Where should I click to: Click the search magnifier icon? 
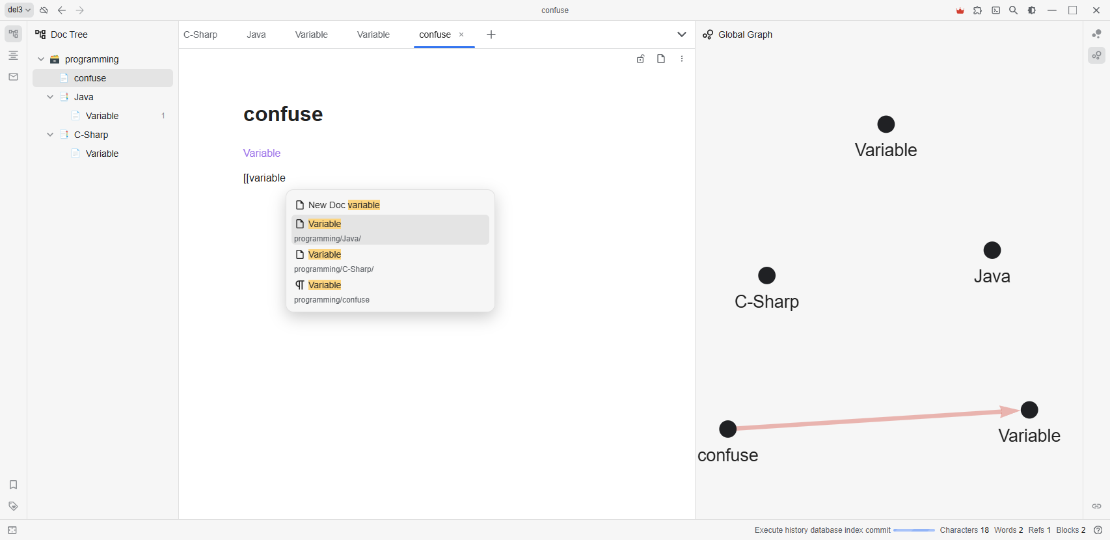tap(1013, 10)
